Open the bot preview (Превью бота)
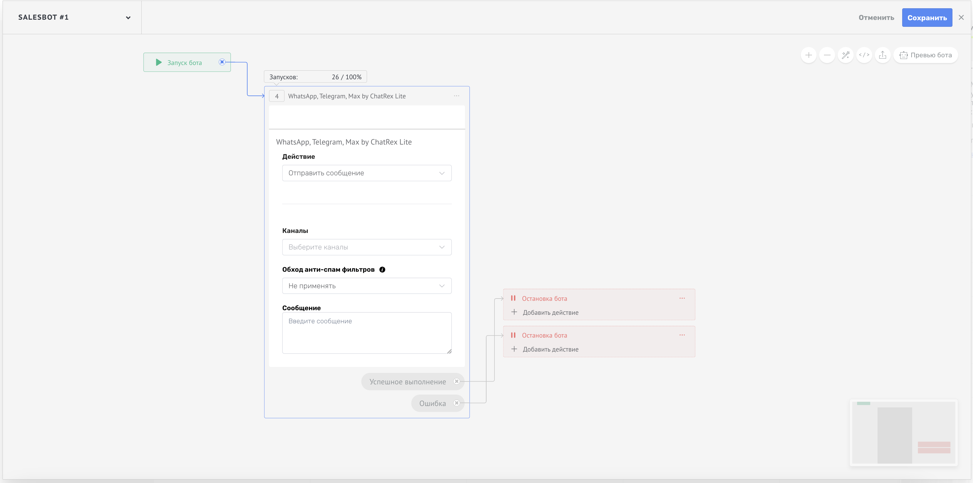The height and width of the screenshot is (483, 973). pos(926,55)
